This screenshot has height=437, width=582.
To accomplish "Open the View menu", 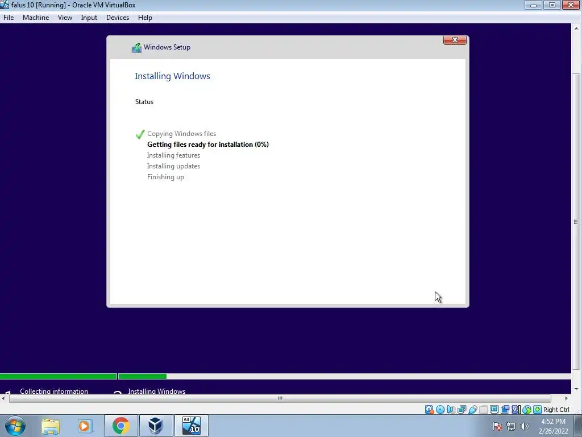I will pos(65,18).
